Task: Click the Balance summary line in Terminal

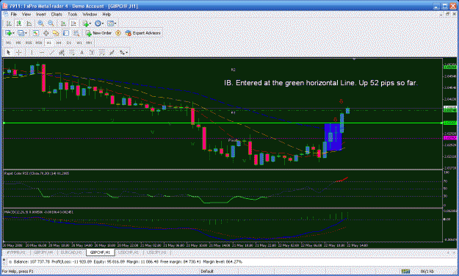Action: click(x=128, y=261)
